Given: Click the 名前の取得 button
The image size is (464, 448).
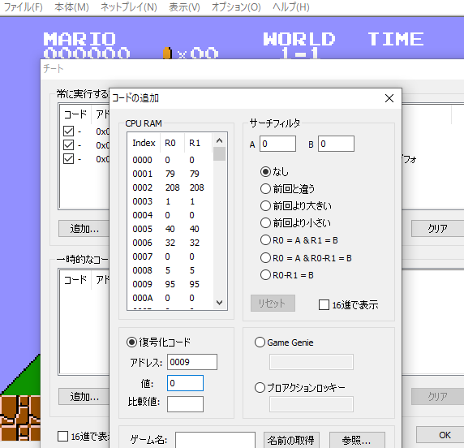Looking at the screenshot, I should pos(291,441).
